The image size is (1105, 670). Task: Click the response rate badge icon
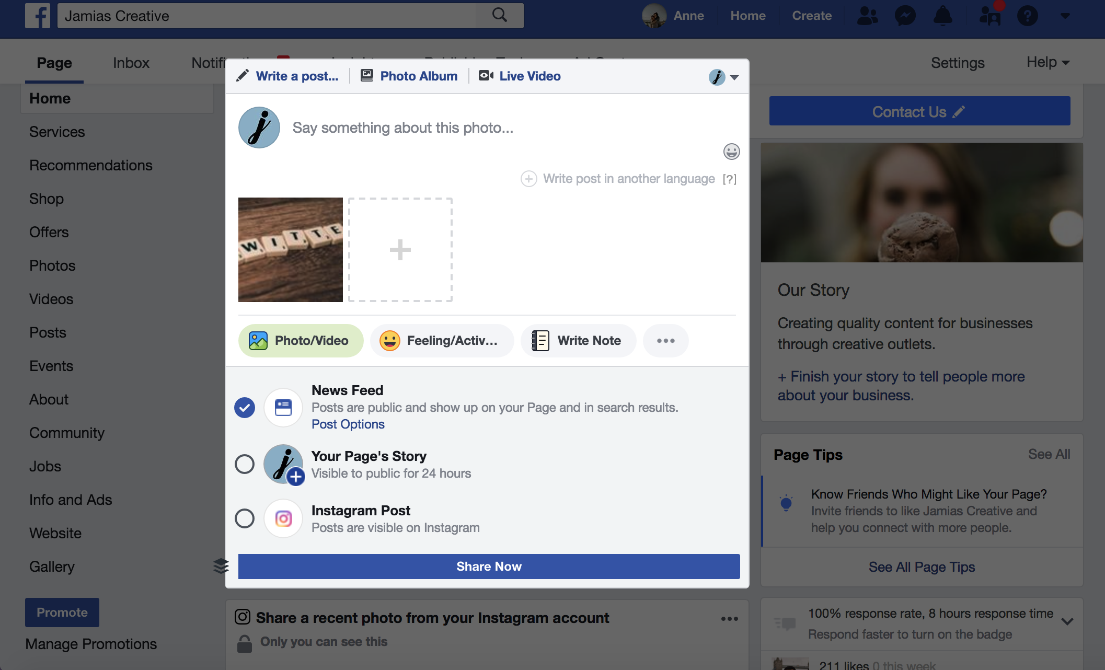tap(785, 622)
